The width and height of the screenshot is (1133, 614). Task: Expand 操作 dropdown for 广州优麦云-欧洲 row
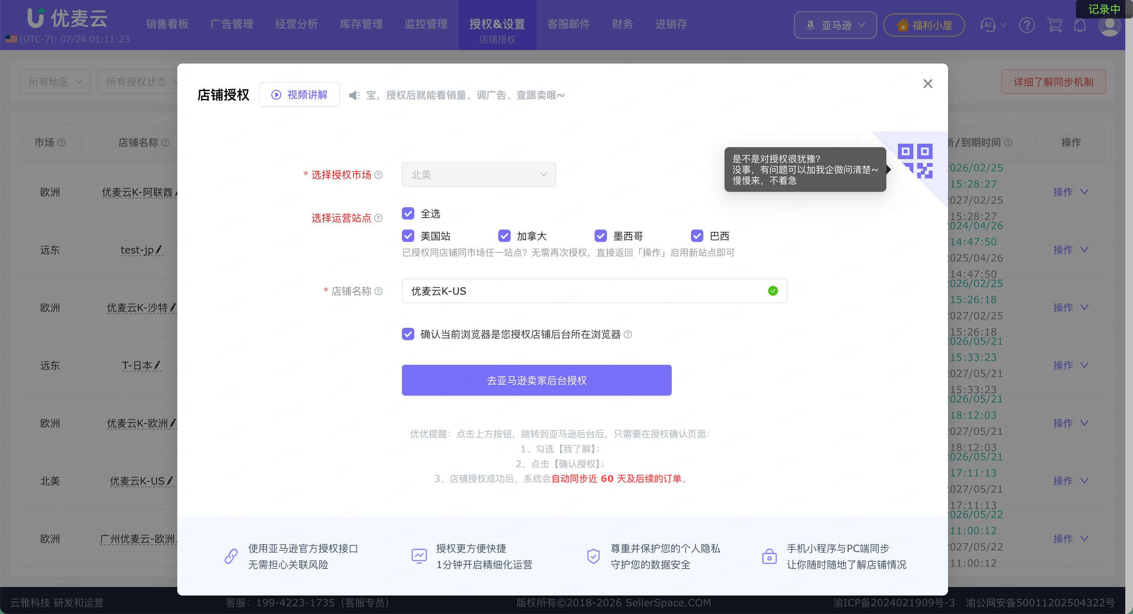pos(1071,539)
